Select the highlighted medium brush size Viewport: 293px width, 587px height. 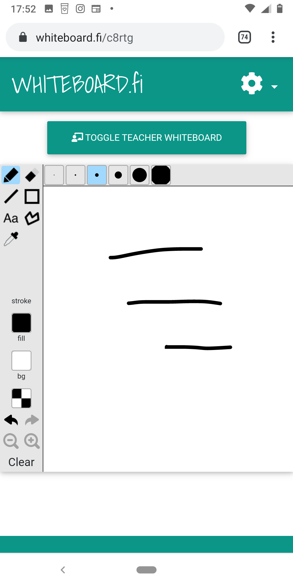[97, 175]
